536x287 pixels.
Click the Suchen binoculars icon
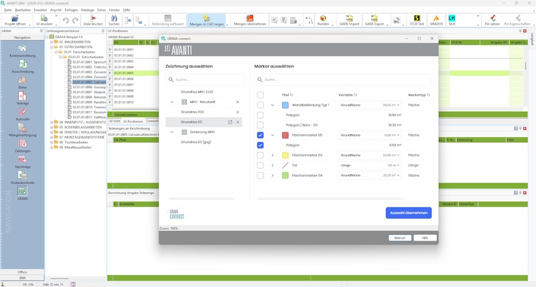point(114,20)
